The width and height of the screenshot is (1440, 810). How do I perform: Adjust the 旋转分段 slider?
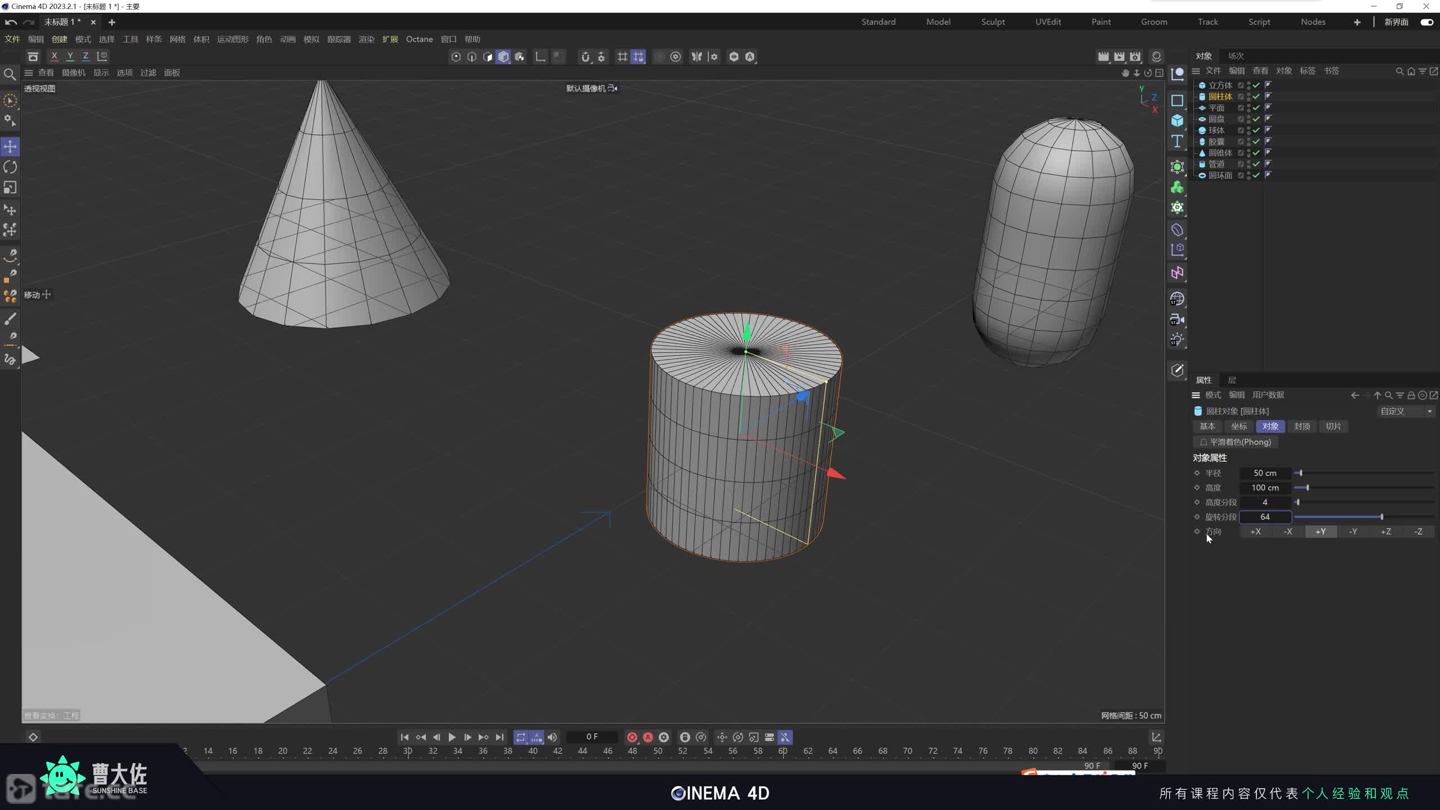[1381, 517]
